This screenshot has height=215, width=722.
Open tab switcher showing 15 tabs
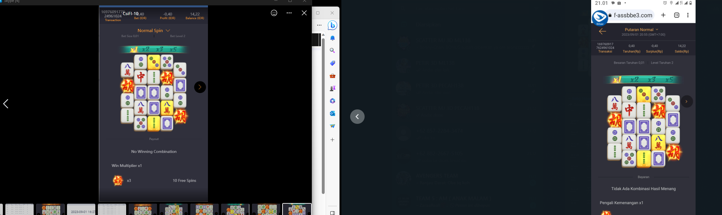(677, 15)
